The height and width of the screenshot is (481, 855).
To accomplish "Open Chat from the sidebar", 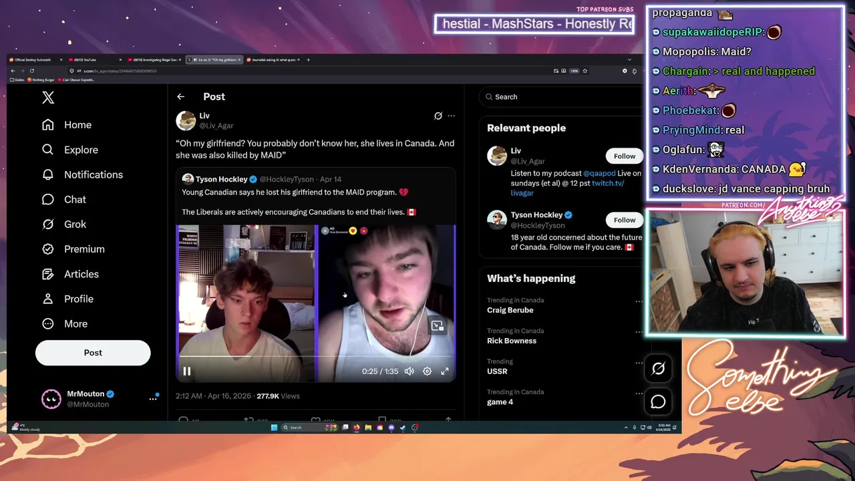I will tap(64, 199).
